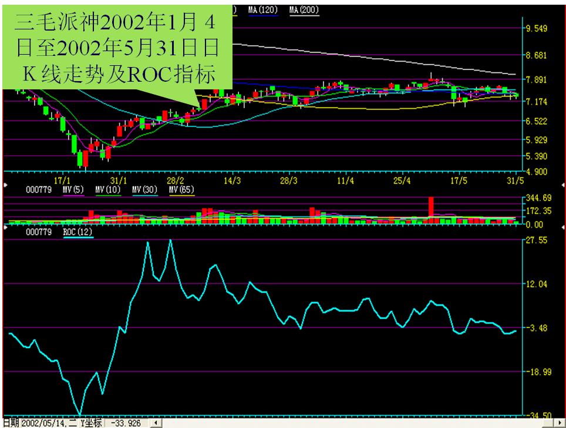Click the ROC line's highest peak near 27.55

170,240
